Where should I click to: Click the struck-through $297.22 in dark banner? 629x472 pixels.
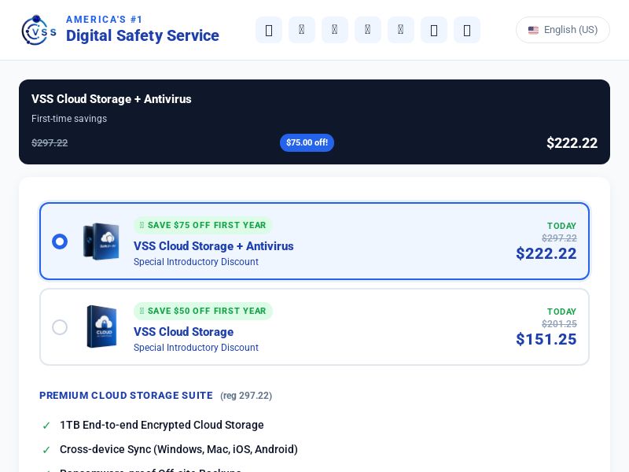[50, 143]
